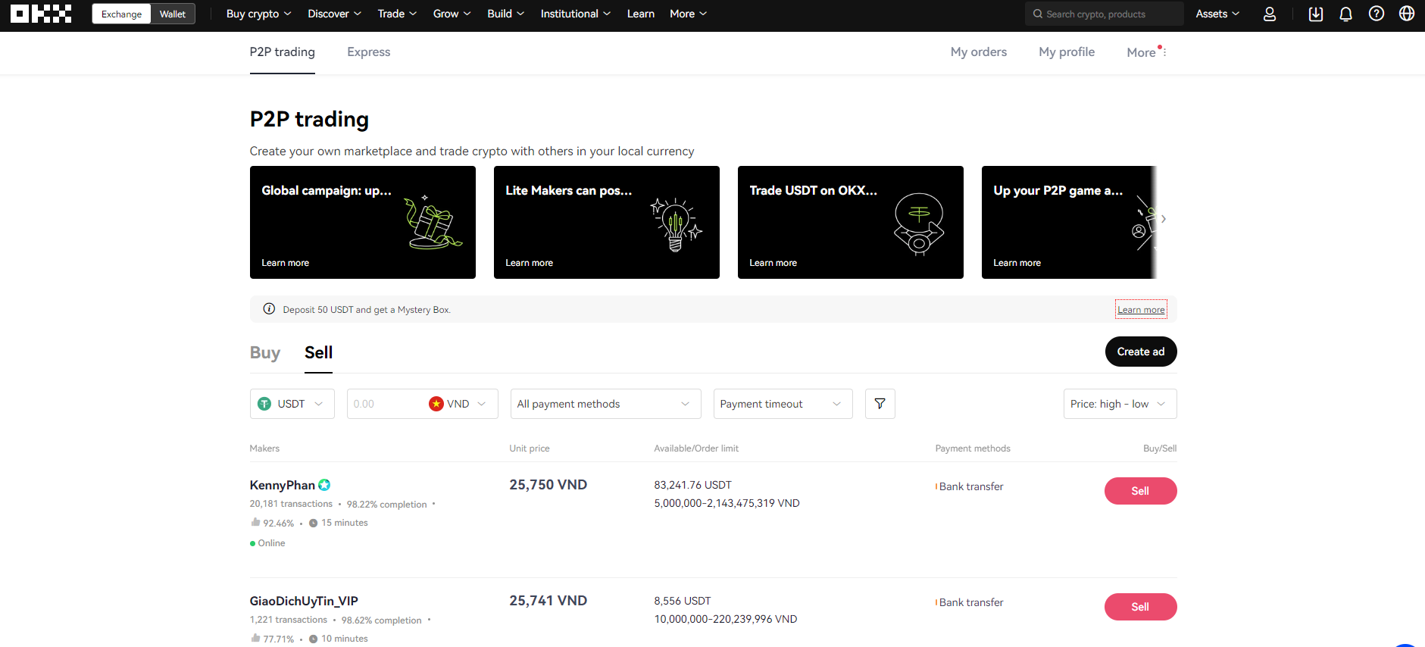
Task: Click the USDT Tether coin icon
Action: (264, 404)
